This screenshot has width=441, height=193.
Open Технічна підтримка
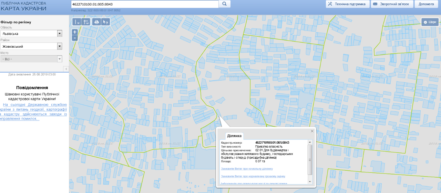pos(347,4)
